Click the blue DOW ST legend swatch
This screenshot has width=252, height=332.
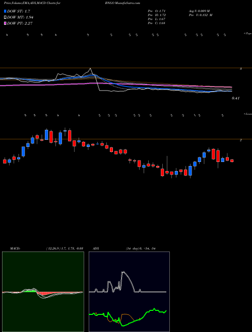coord(6,11)
